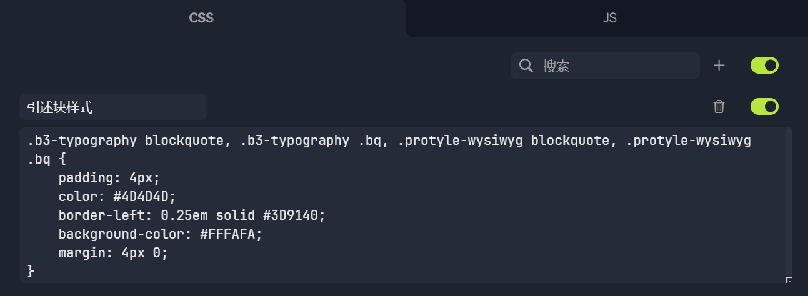Click the code editor's vertical scrollbar
This screenshot has width=808, height=296.
(x=789, y=200)
